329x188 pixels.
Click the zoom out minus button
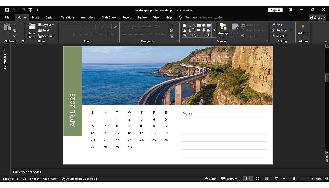point(284,179)
